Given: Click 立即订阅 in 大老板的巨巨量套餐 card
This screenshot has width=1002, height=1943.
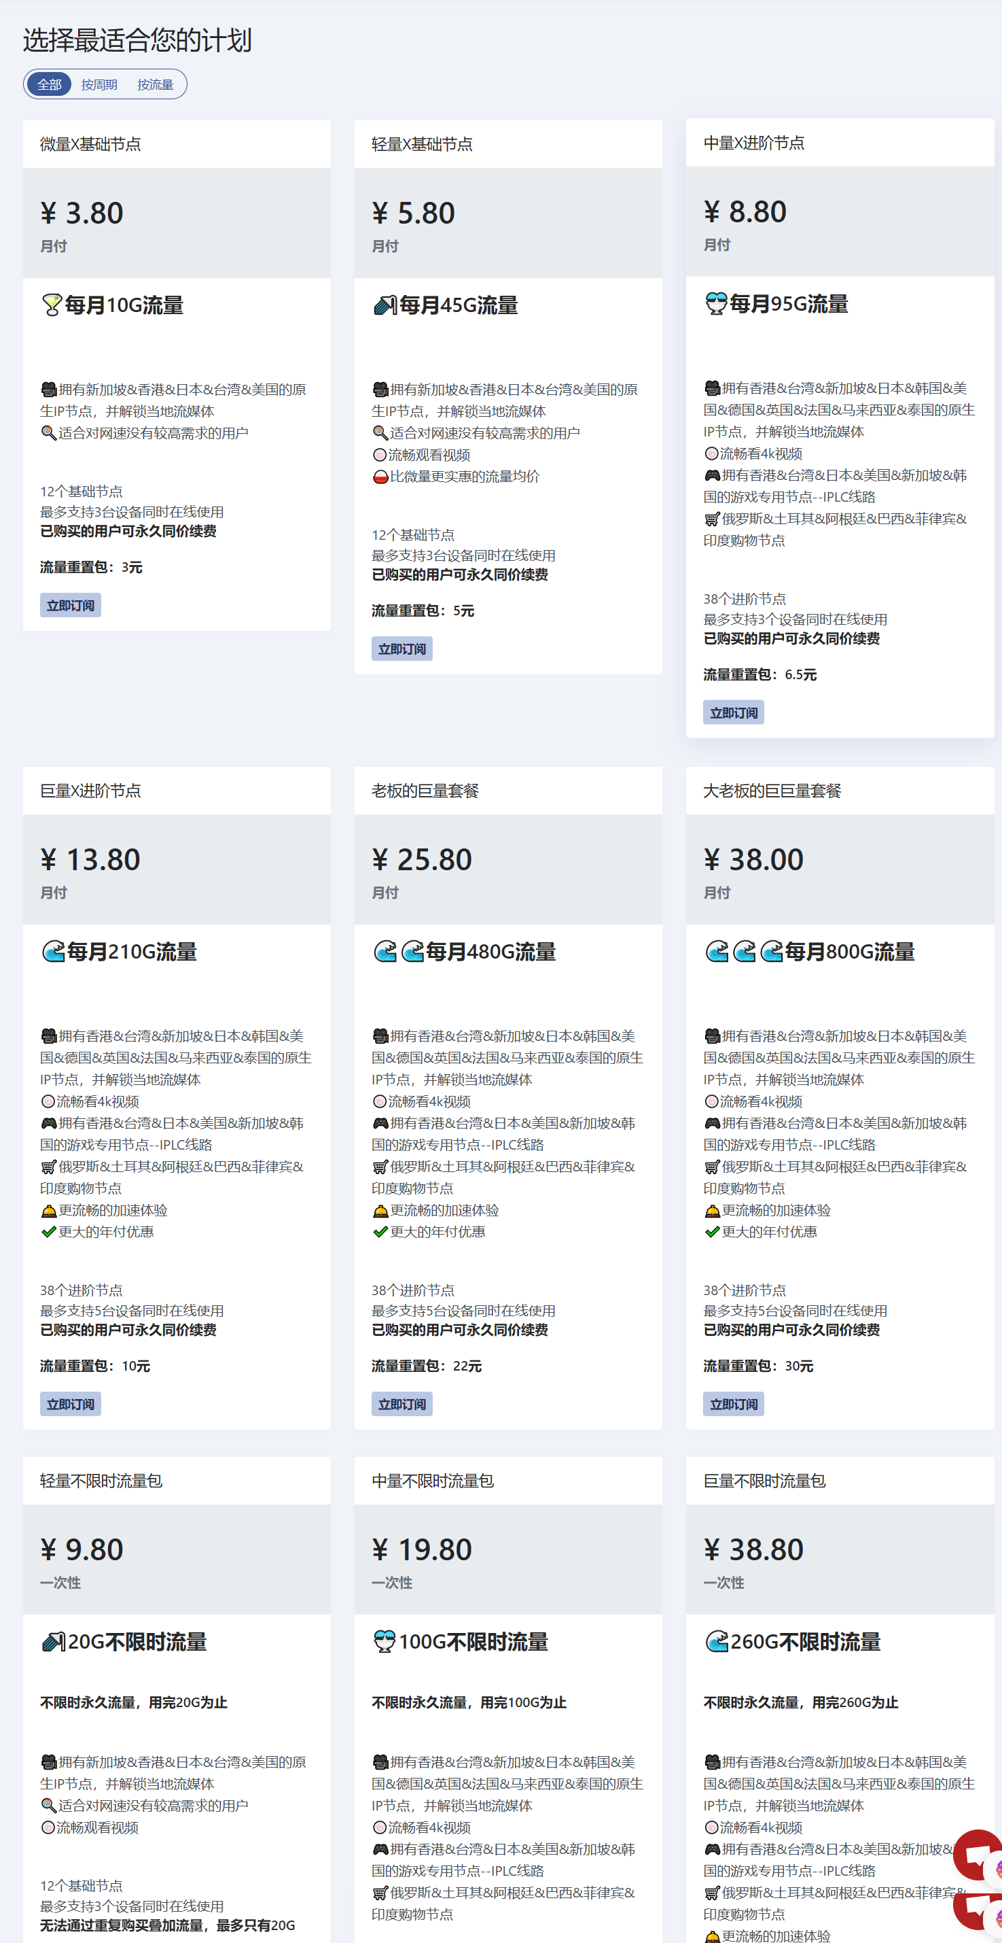Looking at the screenshot, I should [x=733, y=1404].
